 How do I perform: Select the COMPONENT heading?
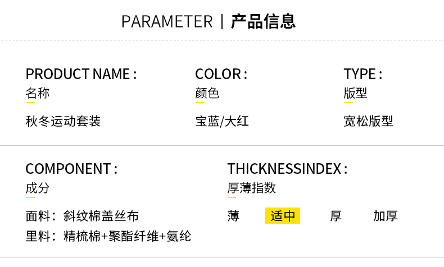click(x=71, y=169)
